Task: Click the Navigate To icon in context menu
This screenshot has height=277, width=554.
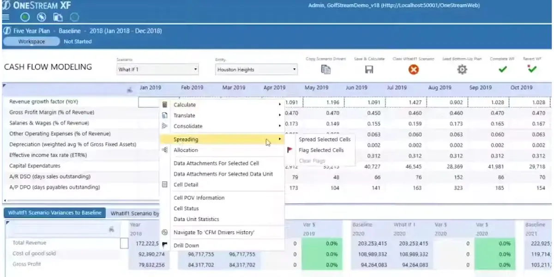Action: pos(165,232)
